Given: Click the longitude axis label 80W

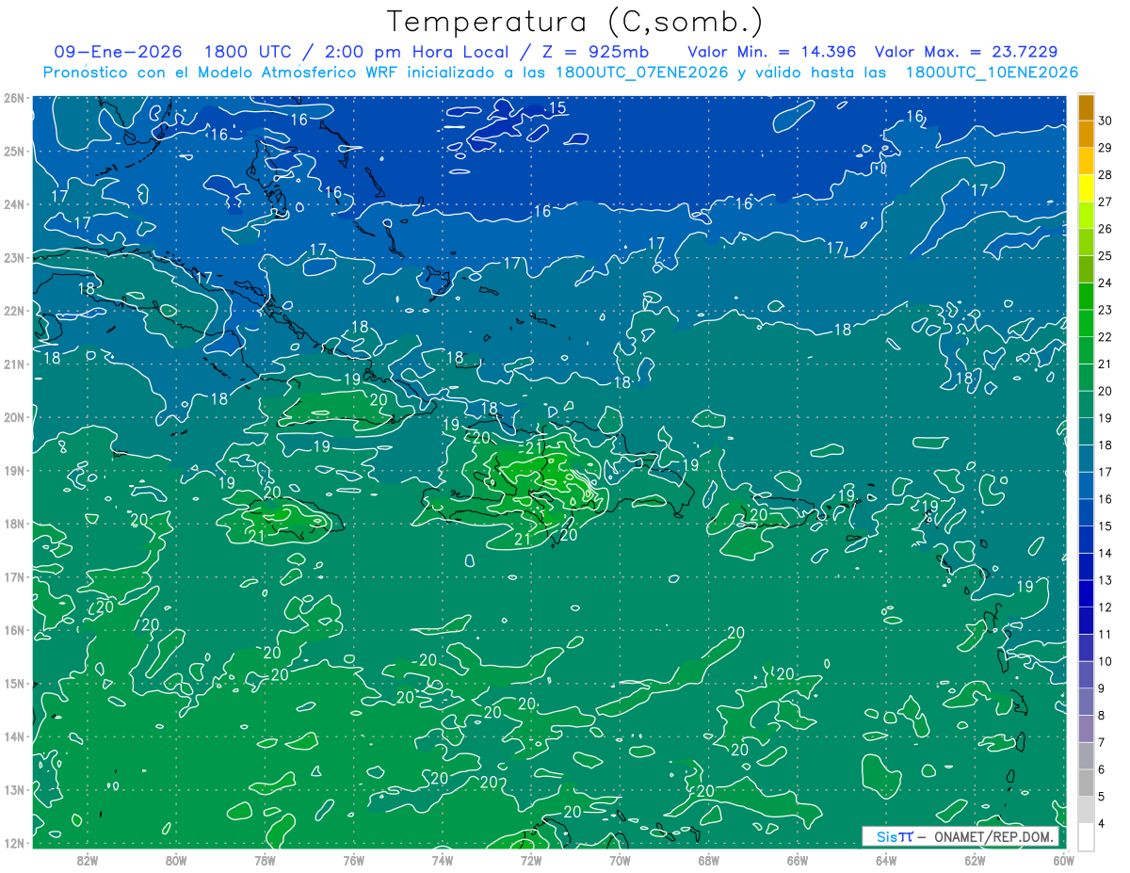Looking at the screenshot, I should pyautogui.click(x=176, y=860).
